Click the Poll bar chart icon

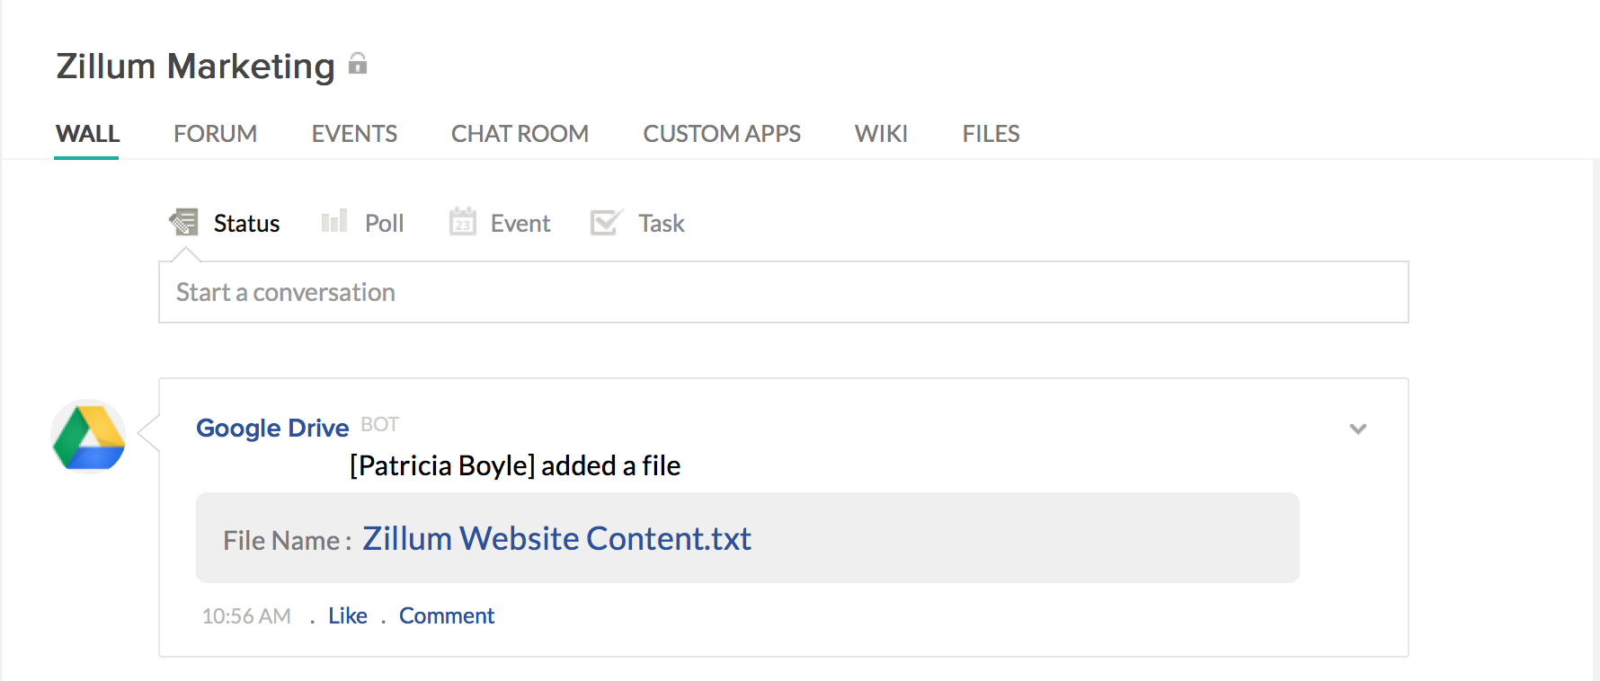(x=334, y=221)
